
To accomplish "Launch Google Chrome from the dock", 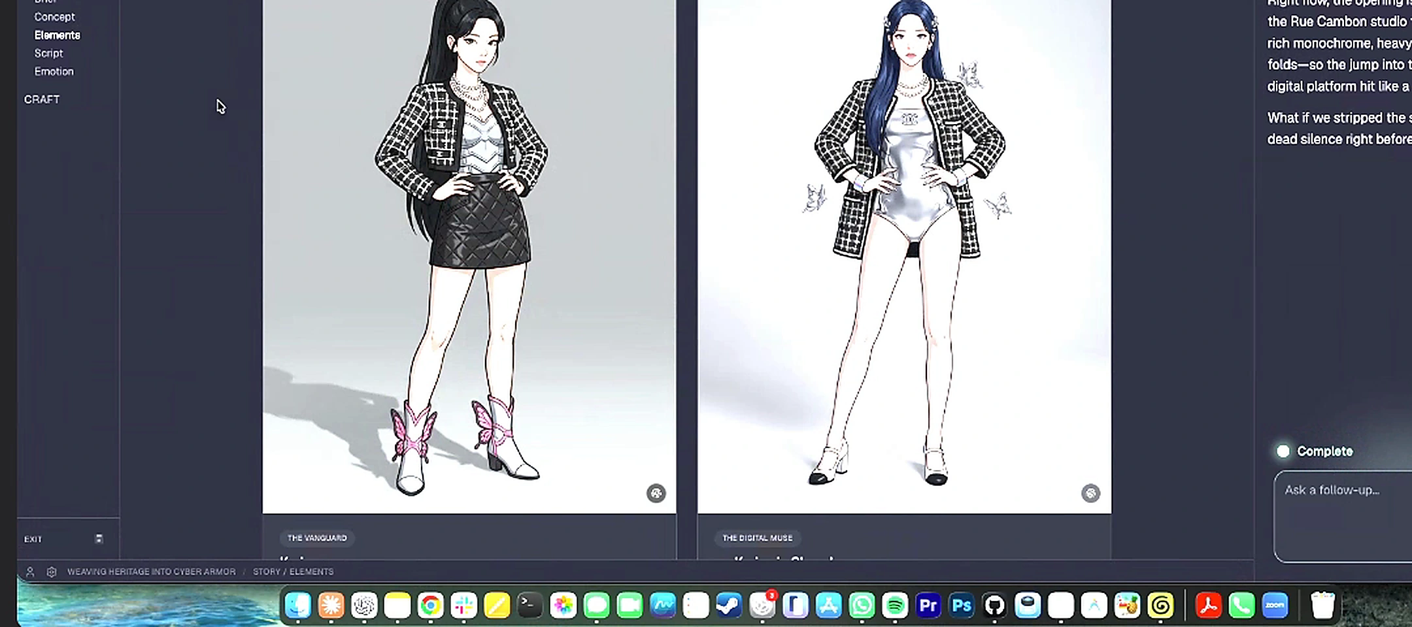I will click(431, 605).
